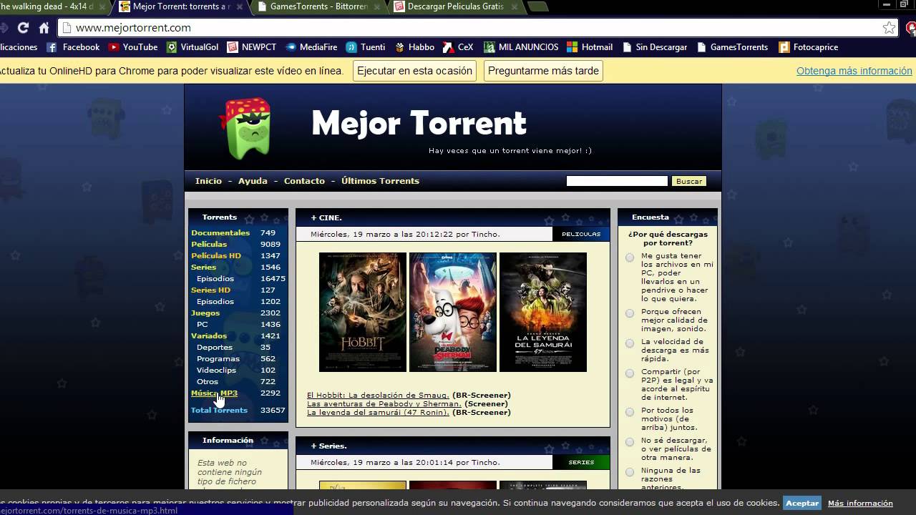Open The Hobbit movie poster

363,312
